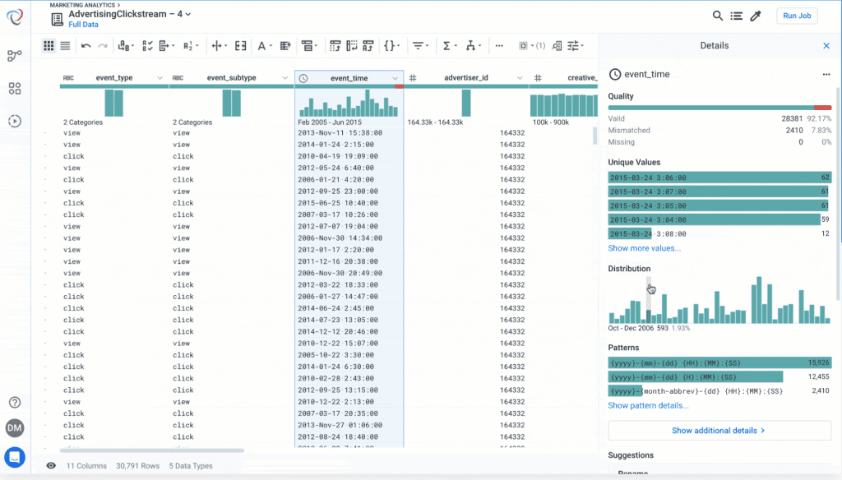Open the event_time options menu in Details
Screen dimensions: 842x480
pyautogui.click(x=827, y=74)
